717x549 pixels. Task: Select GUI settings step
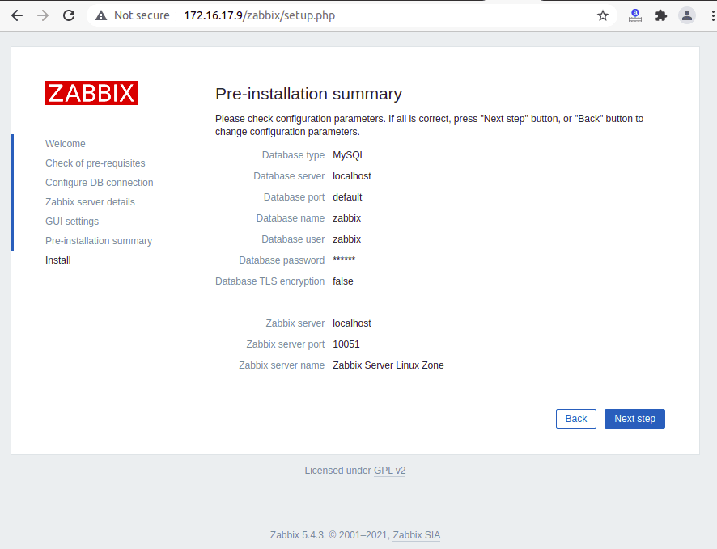pos(72,222)
